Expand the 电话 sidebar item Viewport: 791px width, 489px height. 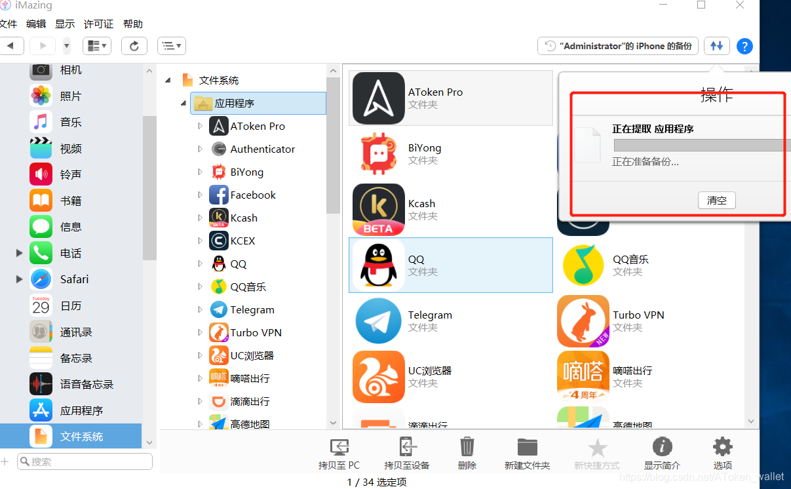[x=19, y=253]
